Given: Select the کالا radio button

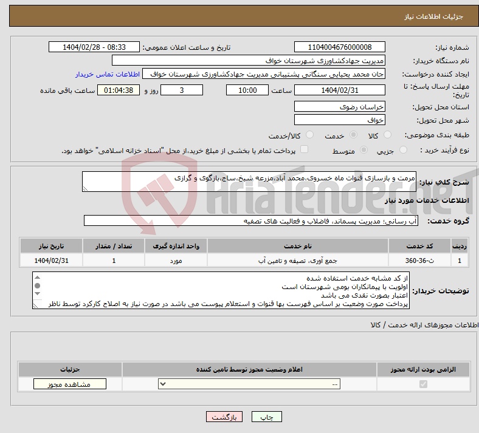Looking at the screenshot, I should tap(387, 135).
